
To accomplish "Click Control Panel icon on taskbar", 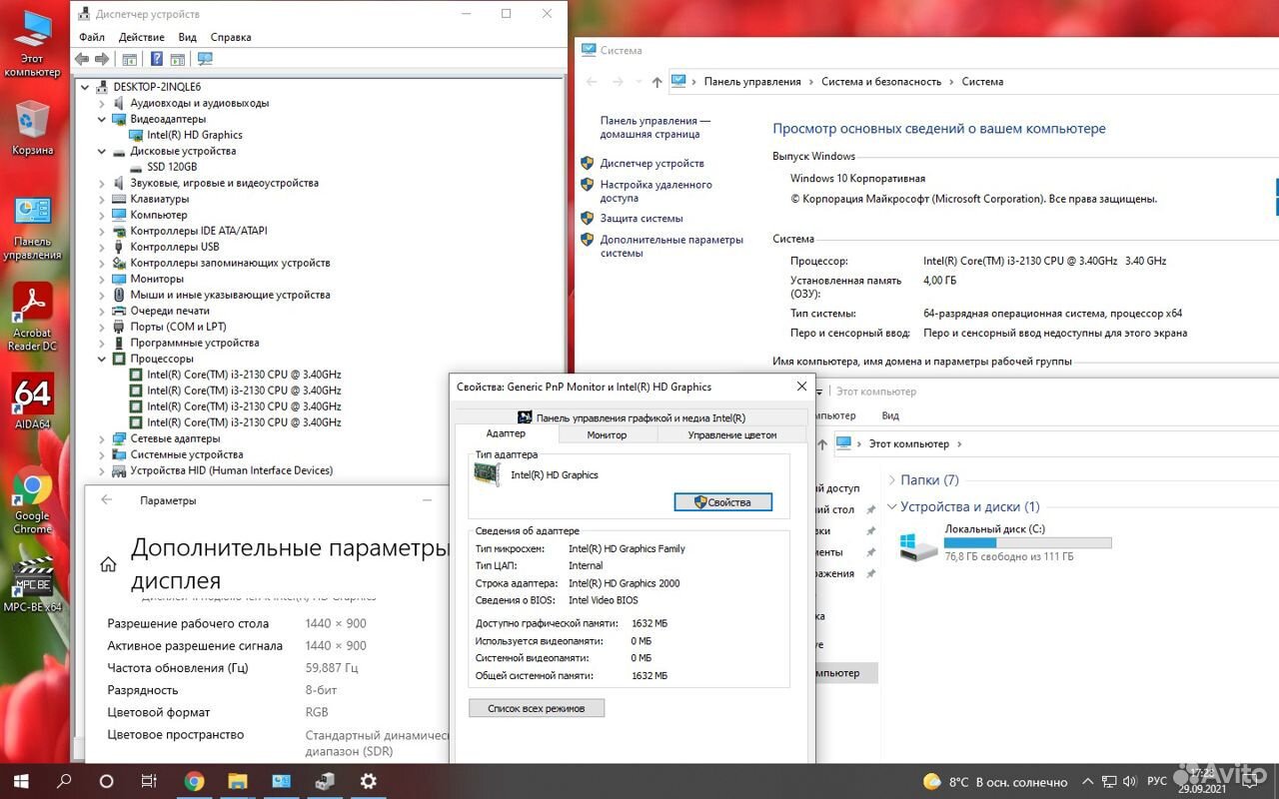I will point(281,781).
